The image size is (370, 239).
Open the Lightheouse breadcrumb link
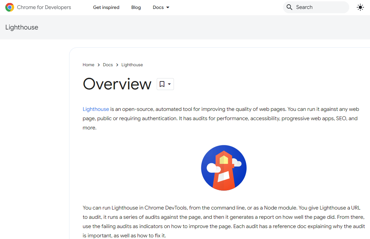[x=132, y=65]
